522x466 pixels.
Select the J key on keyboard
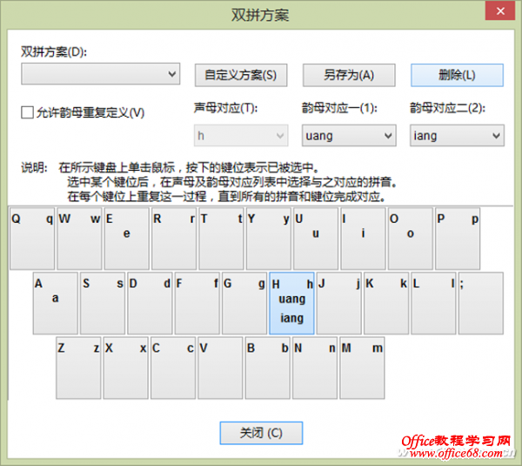[x=339, y=303]
